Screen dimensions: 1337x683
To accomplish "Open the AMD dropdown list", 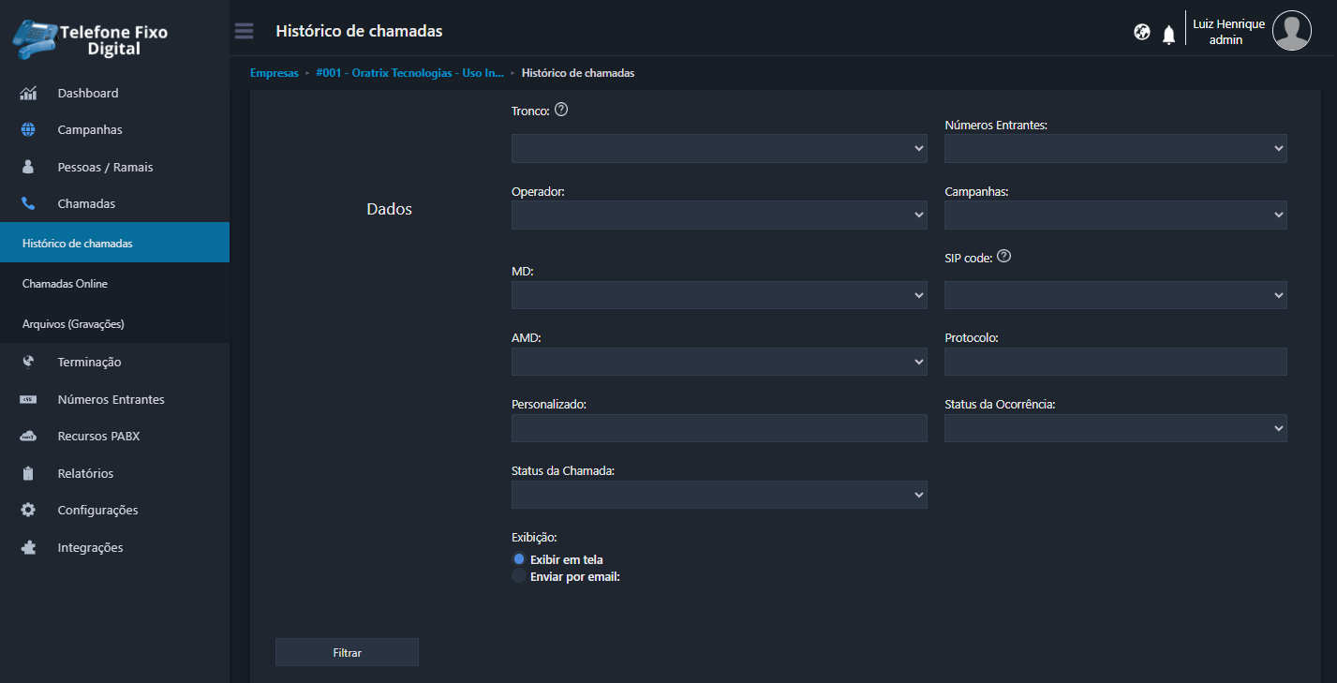I will coord(719,362).
